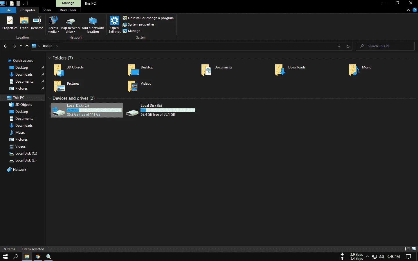418x261 pixels.
Task: Open the File menu tab
Action: pos(8,10)
